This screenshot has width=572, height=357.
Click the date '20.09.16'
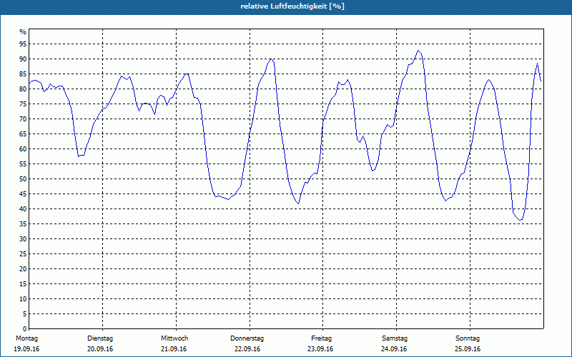coord(100,349)
